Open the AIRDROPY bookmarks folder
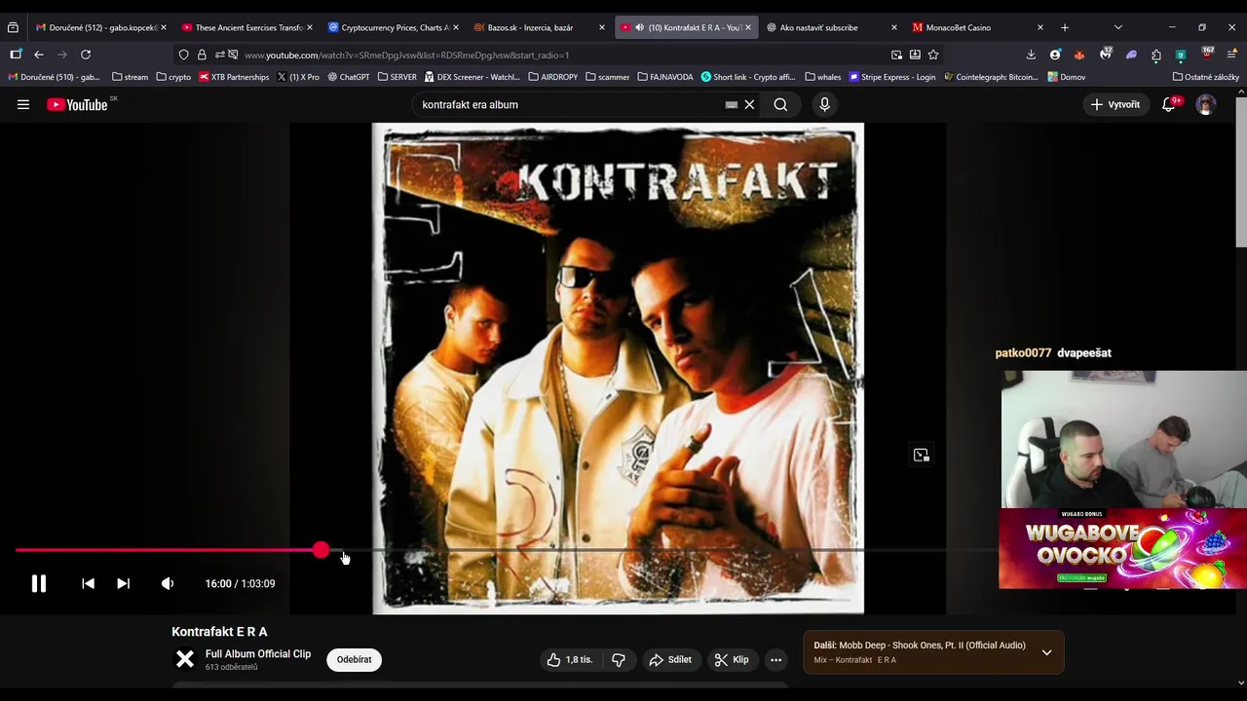This screenshot has width=1247, height=701. (x=552, y=77)
